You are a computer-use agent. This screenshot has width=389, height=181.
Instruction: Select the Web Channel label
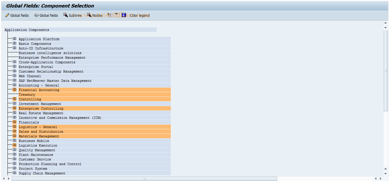point(30,76)
